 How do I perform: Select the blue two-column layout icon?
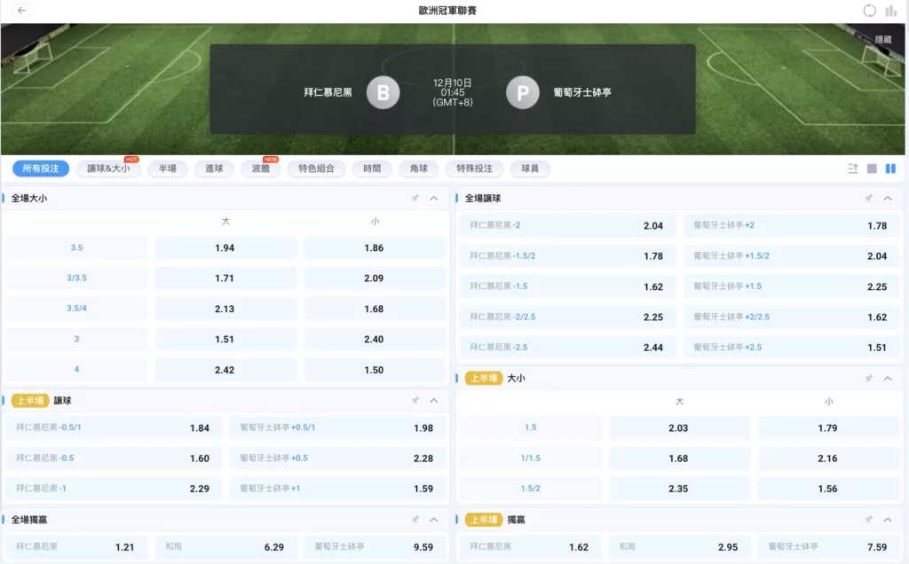click(x=890, y=168)
